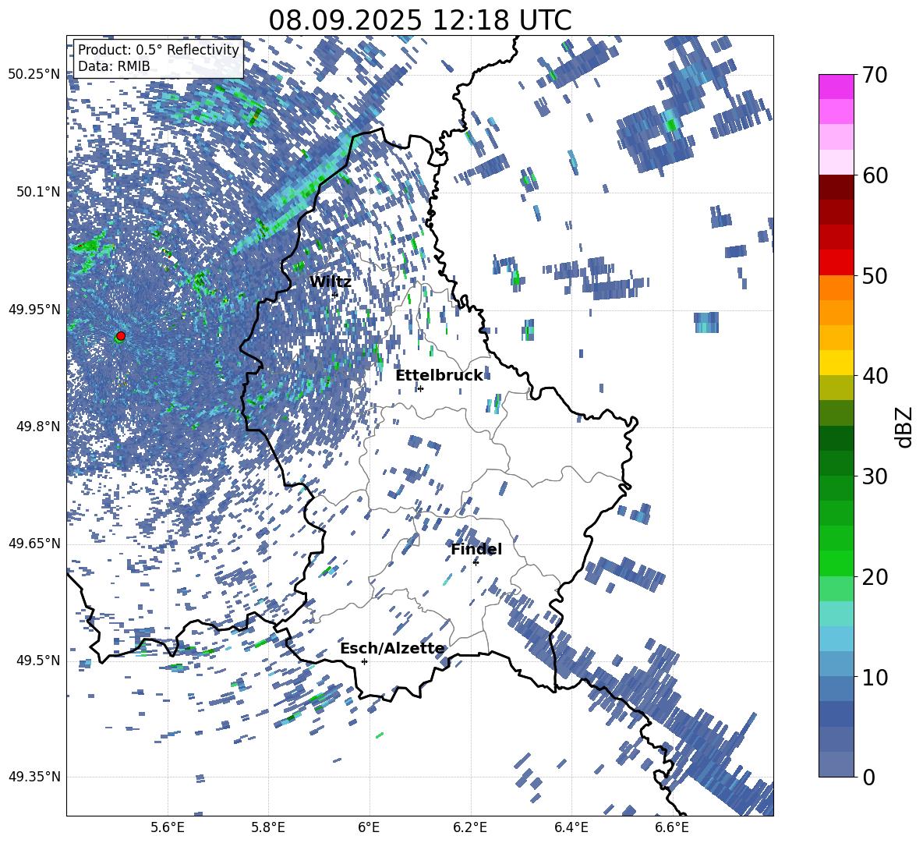Click the 6.6°E longitude label
The height and width of the screenshot is (843, 923).
tap(672, 827)
